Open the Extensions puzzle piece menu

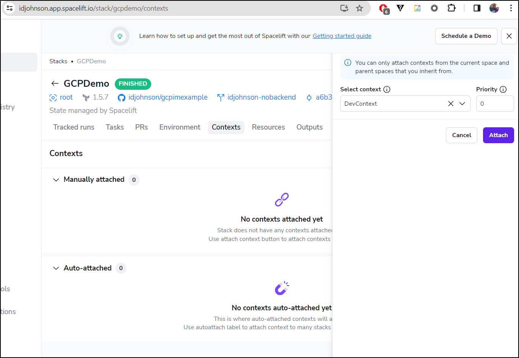[x=452, y=8]
